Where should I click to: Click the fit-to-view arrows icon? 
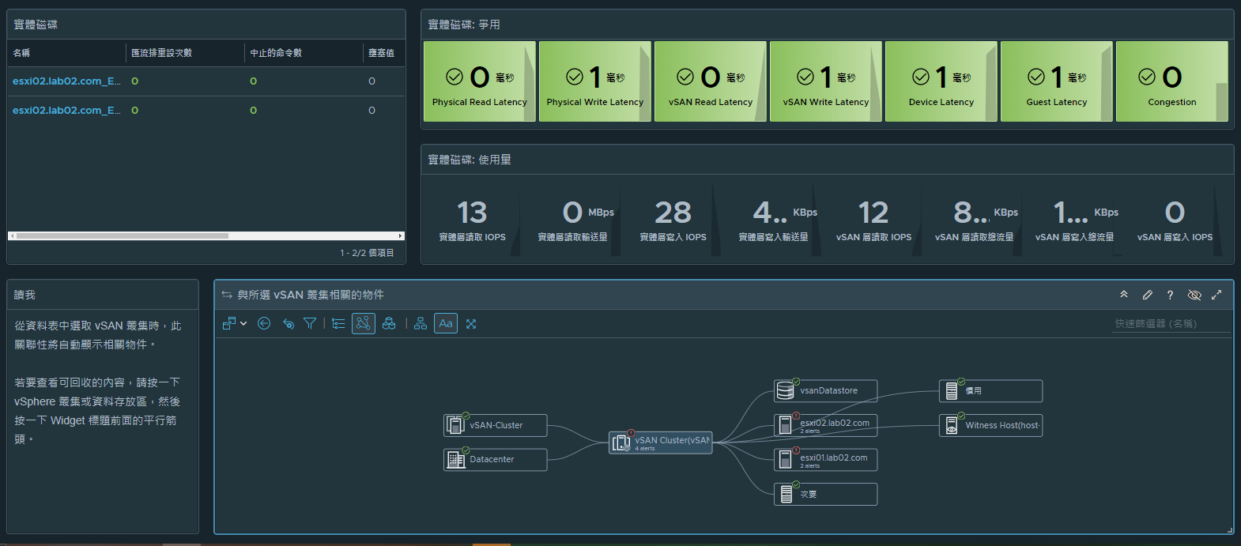471,323
